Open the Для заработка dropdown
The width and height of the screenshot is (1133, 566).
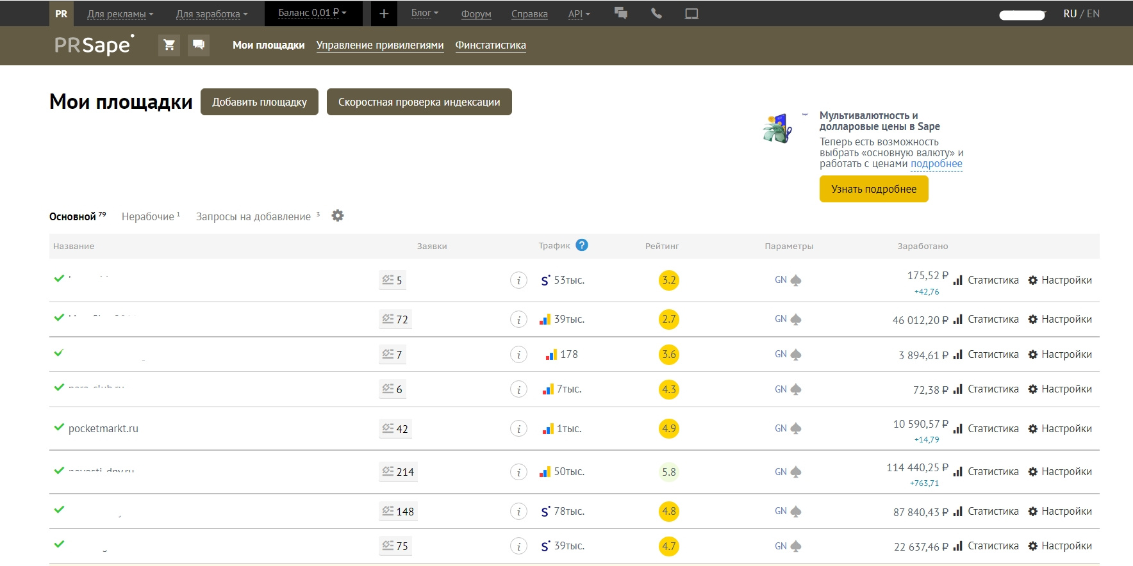(211, 14)
